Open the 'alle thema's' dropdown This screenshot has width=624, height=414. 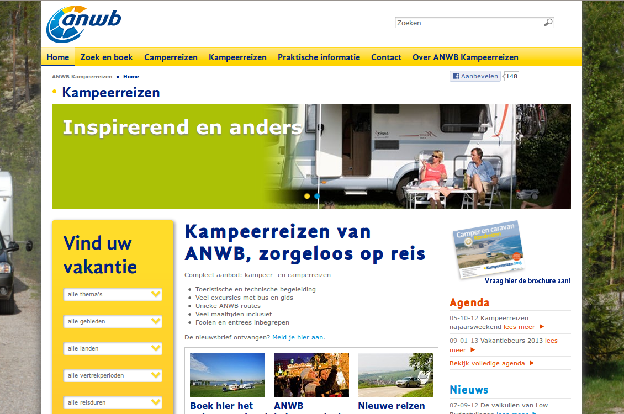pyautogui.click(x=113, y=294)
